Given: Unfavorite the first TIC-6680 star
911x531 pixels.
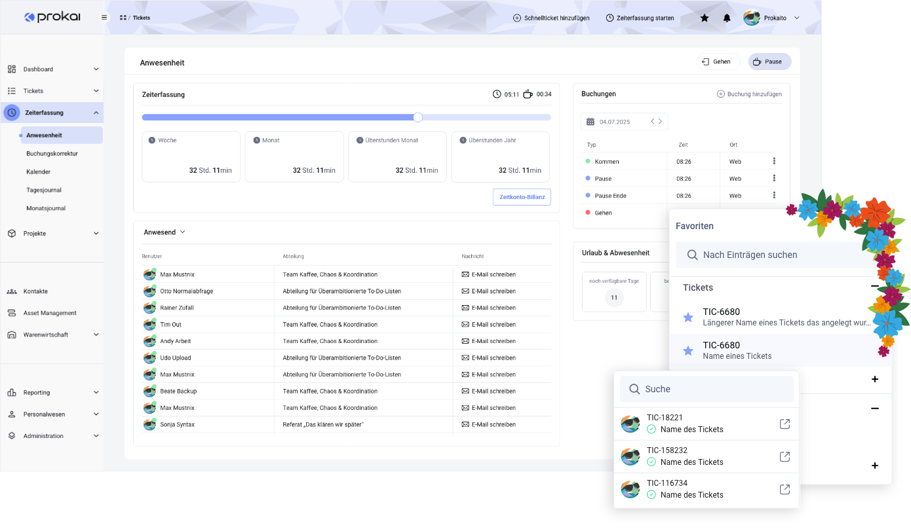Looking at the screenshot, I should [x=688, y=318].
